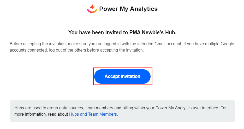The image size is (244, 129).
Task: Click the Power My Analytics brand name text
Action: [x=128, y=9]
